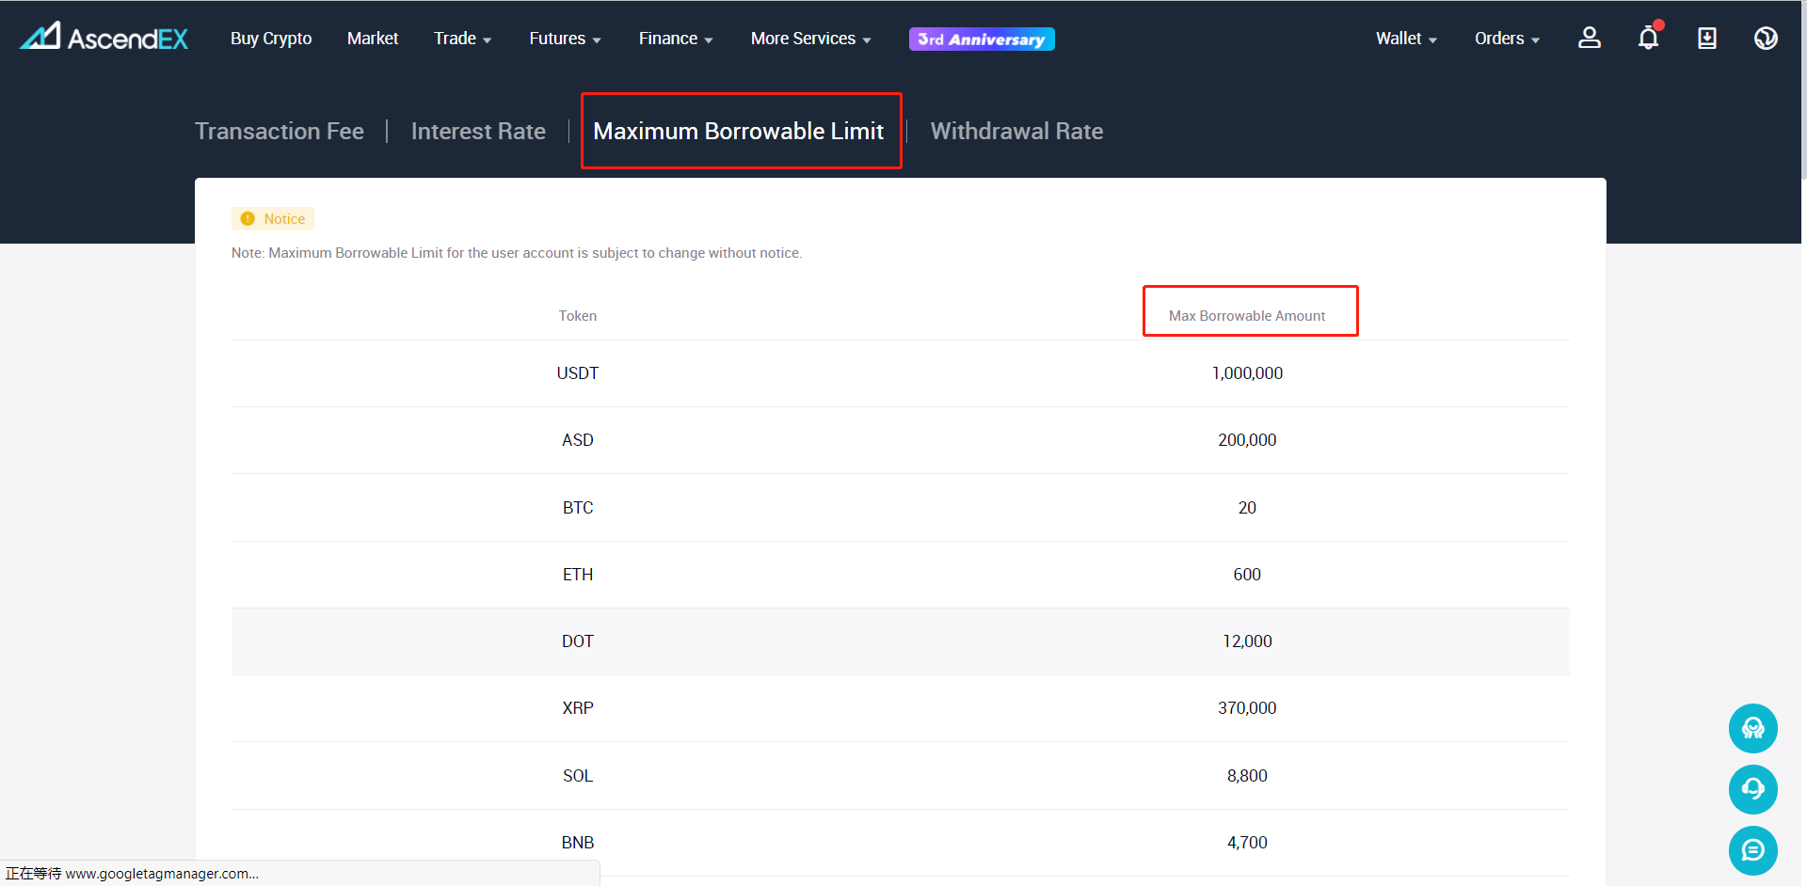
Task: Open the floating community support icon
Action: [1753, 728]
